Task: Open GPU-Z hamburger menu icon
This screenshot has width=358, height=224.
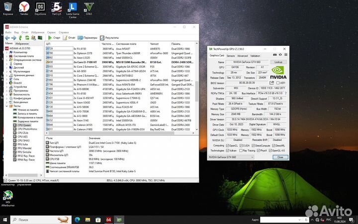Action: 285,55
